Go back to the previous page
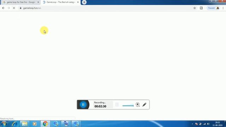 (3, 8)
